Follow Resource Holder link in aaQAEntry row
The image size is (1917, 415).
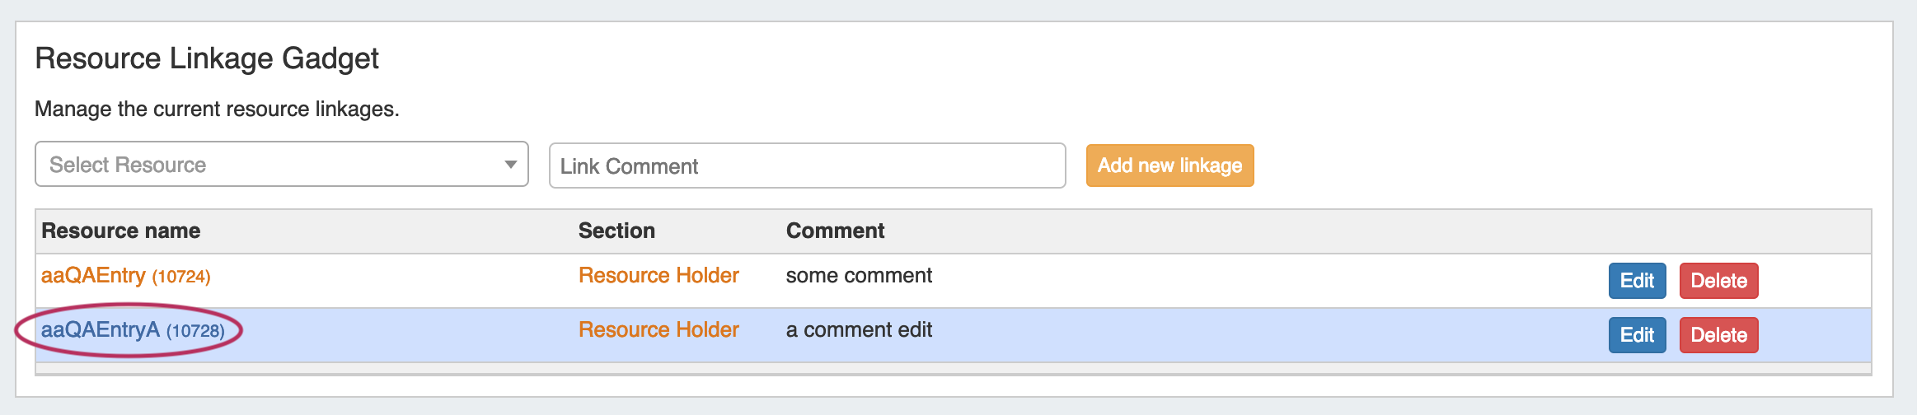pos(659,276)
